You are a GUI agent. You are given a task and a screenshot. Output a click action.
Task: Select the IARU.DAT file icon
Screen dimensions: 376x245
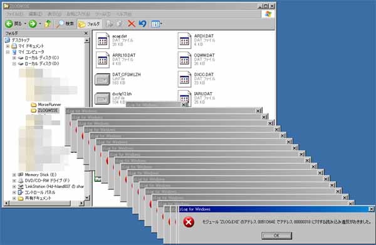coord(184,98)
